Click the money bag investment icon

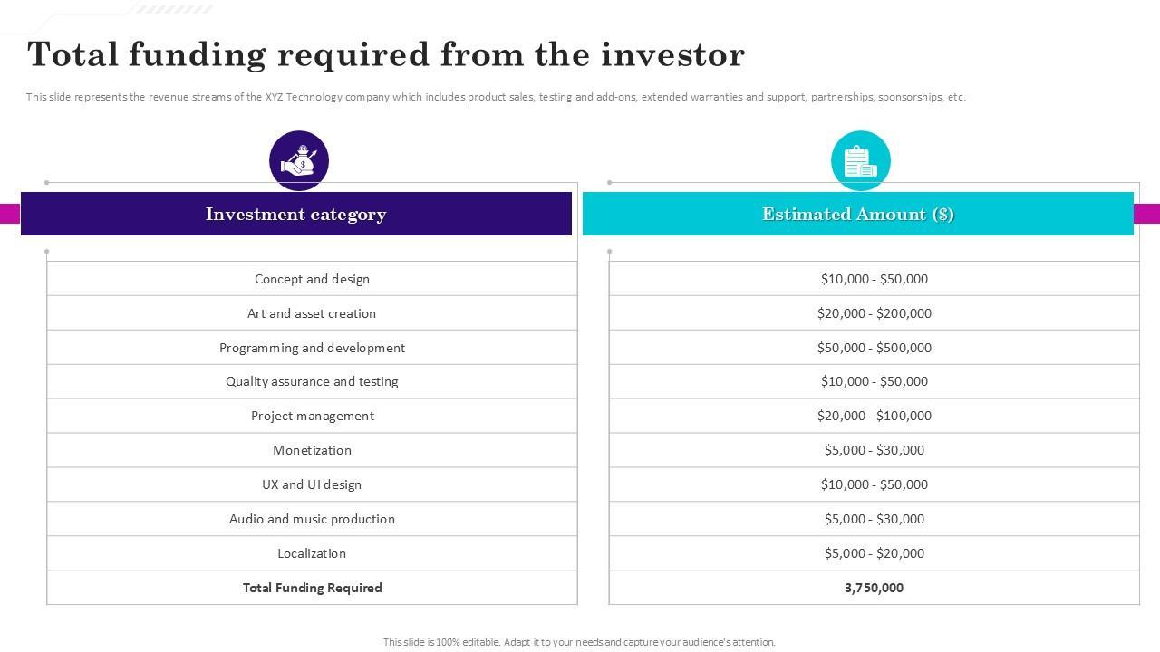click(299, 161)
